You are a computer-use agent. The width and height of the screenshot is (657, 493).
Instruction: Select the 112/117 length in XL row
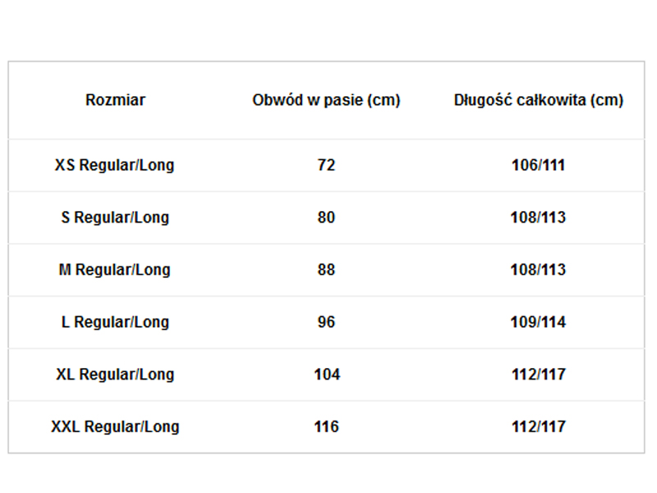point(538,375)
